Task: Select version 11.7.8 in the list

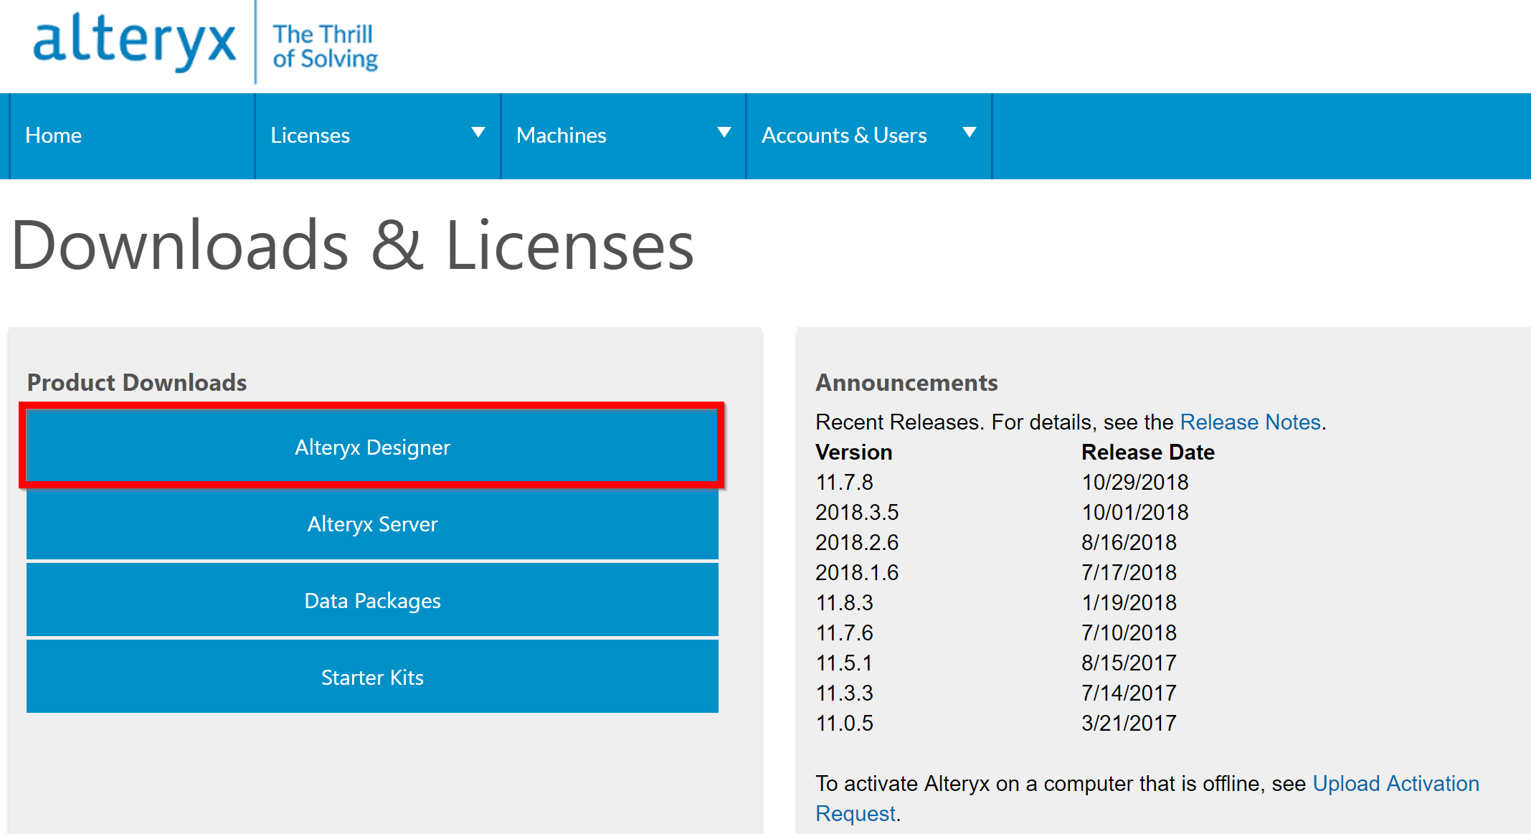Action: point(844,482)
